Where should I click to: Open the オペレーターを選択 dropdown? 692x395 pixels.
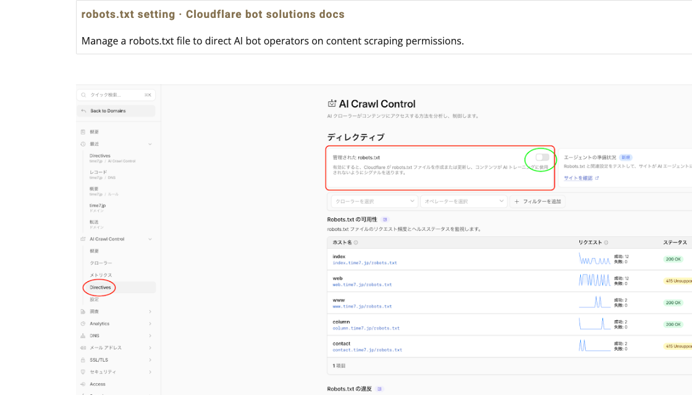click(x=464, y=201)
